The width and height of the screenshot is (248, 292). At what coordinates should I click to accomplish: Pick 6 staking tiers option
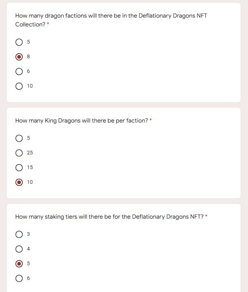pos(19,278)
